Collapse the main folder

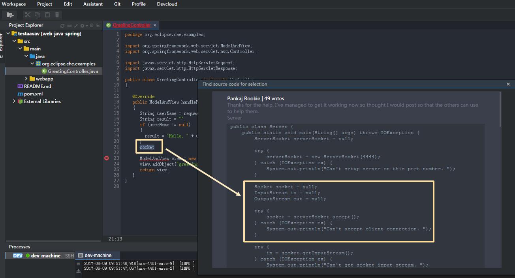click(20, 49)
